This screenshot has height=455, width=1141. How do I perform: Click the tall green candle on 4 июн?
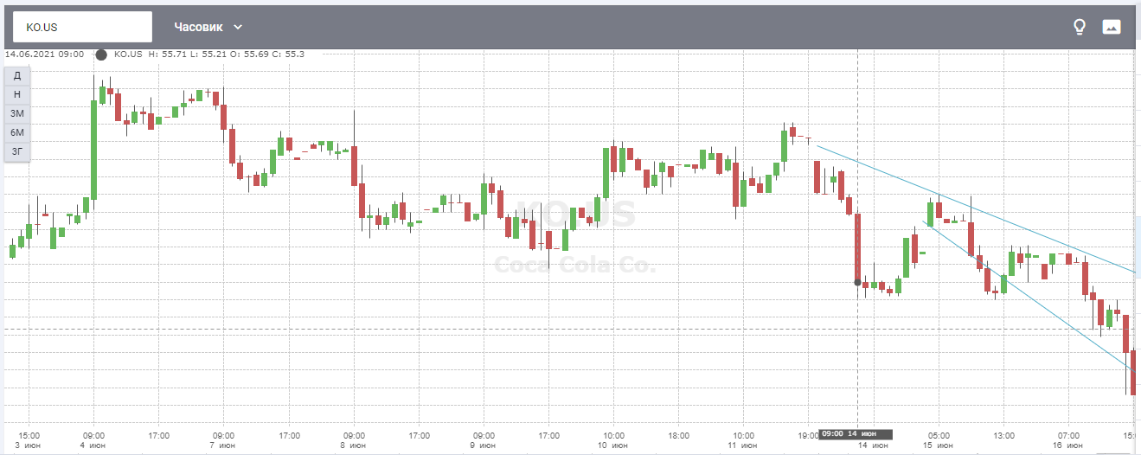[93, 150]
